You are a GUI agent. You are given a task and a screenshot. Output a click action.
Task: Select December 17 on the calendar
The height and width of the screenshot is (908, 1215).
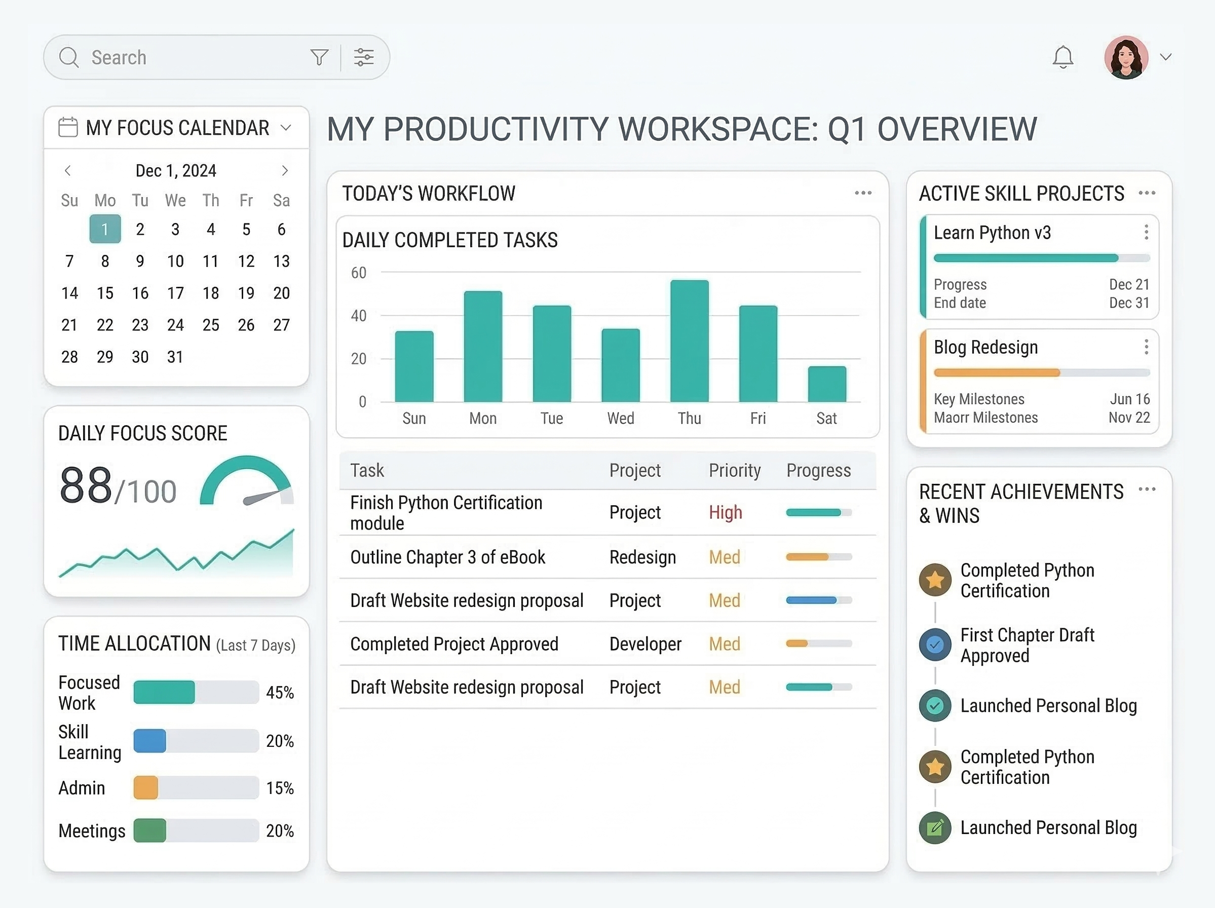[175, 293]
